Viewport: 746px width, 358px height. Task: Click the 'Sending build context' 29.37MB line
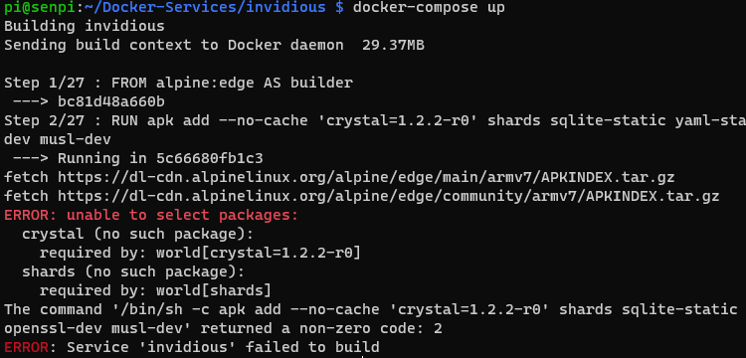[214, 45]
